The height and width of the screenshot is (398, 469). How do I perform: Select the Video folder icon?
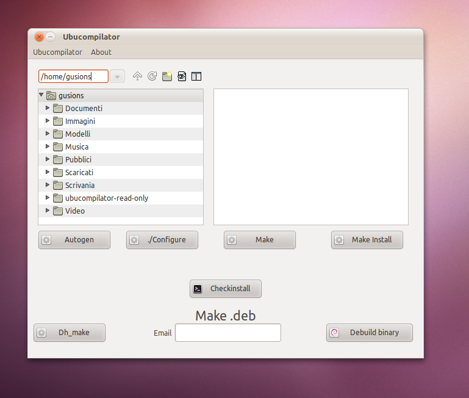click(58, 211)
